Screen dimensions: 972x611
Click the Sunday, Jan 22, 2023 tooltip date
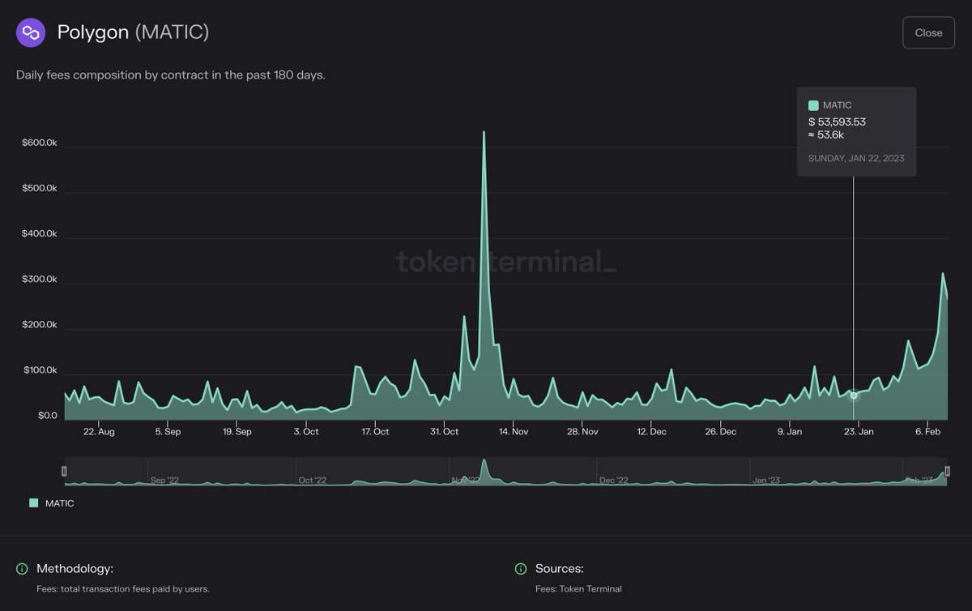pyautogui.click(x=856, y=158)
